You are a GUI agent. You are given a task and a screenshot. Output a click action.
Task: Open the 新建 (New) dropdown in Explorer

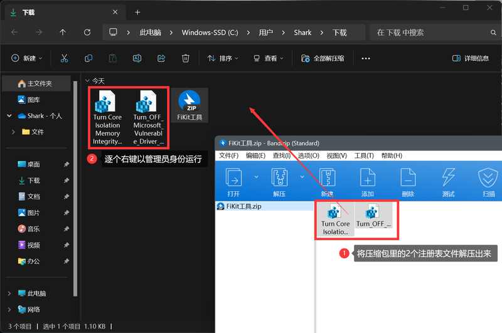(x=27, y=58)
